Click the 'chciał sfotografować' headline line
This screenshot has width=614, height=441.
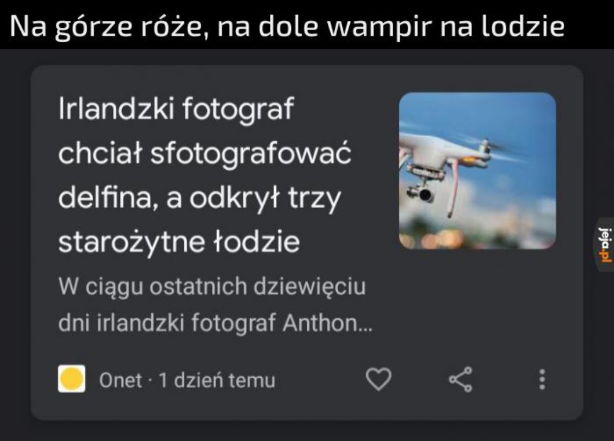204,153
